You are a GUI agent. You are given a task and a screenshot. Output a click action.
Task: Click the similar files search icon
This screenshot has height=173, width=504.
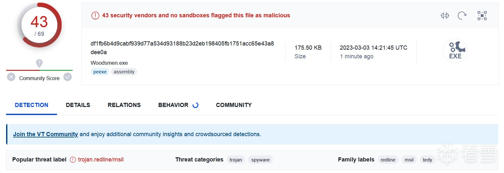point(445,15)
